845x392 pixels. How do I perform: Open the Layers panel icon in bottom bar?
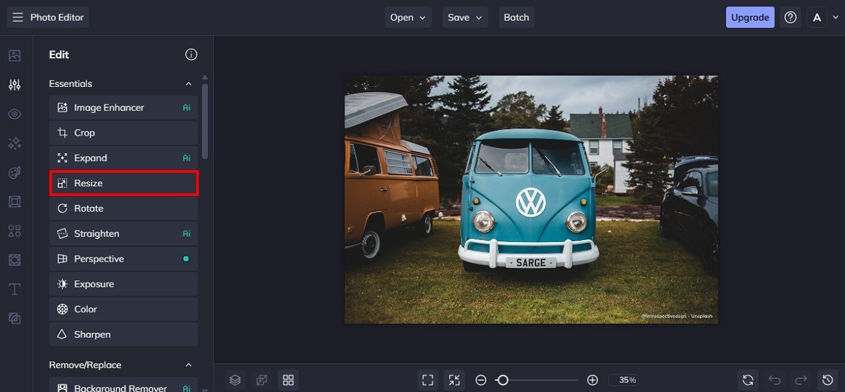click(235, 380)
